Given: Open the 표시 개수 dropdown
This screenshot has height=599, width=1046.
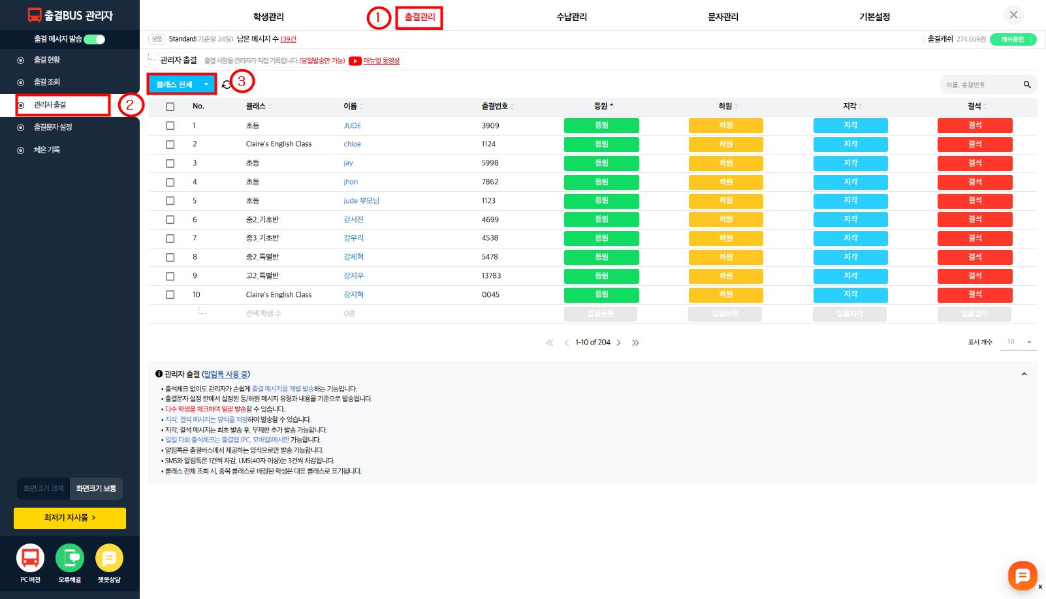Looking at the screenshot, I should 1018,342.
